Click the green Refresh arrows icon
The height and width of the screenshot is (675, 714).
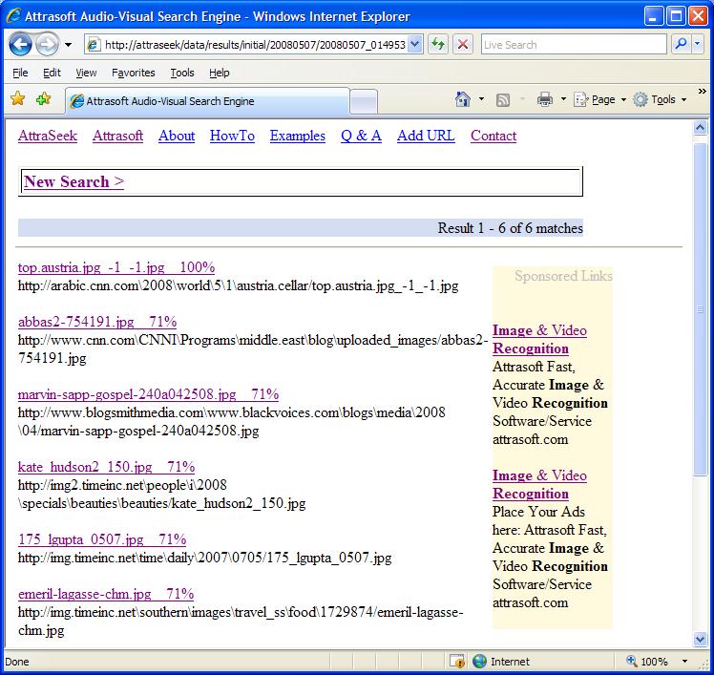coord(438,45)
